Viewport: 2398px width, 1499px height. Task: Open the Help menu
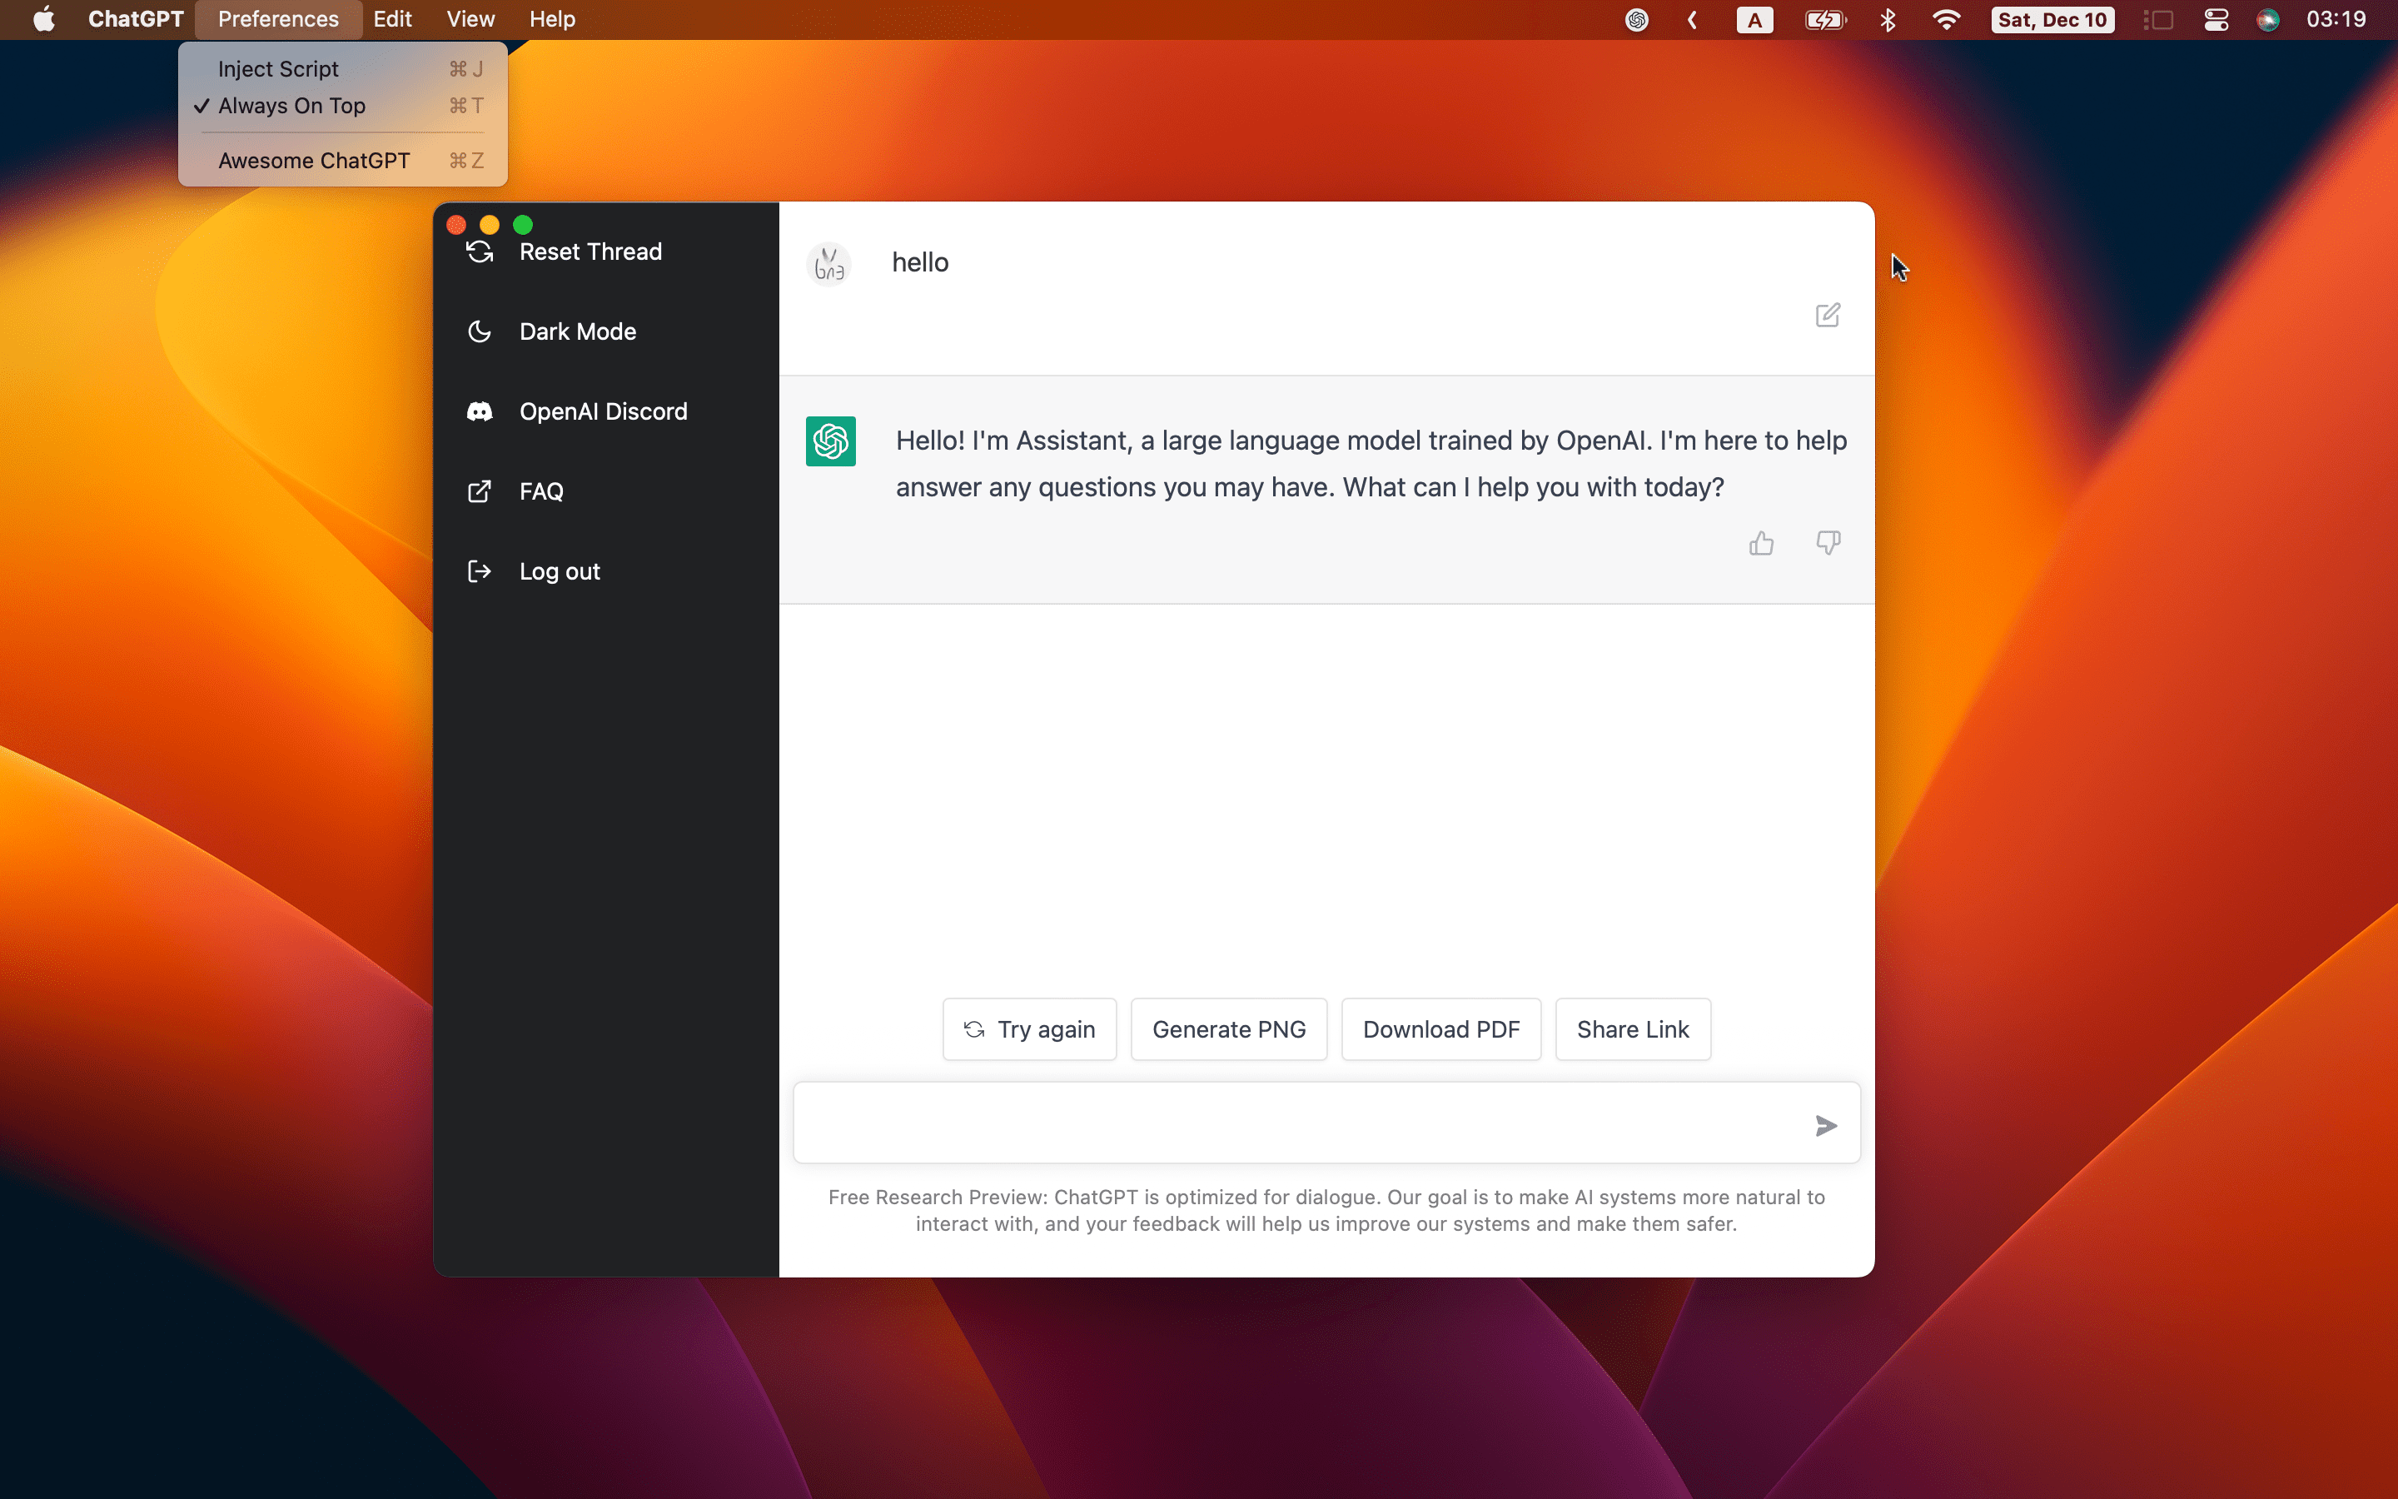pyautogui.click(x=552, y=20)
